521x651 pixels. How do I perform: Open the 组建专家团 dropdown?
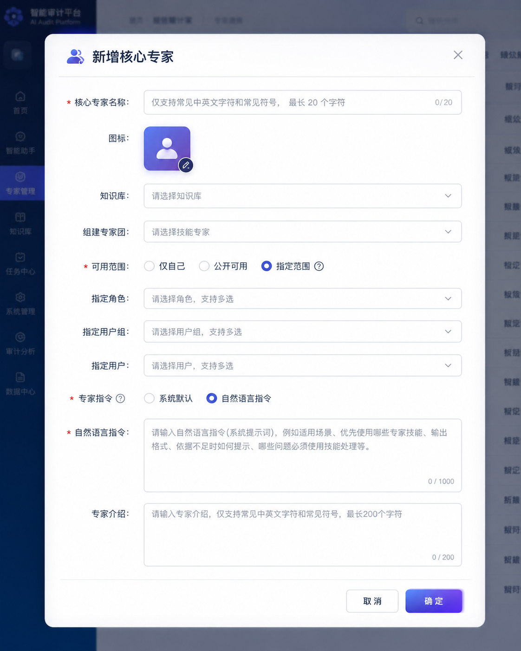303,232
